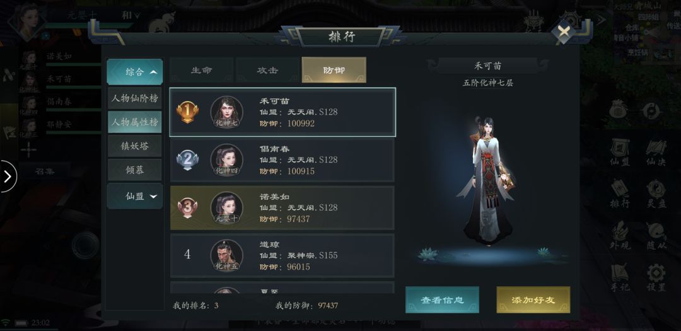
Task: Click the 查看信息 button
Action: tap(442, 299)
